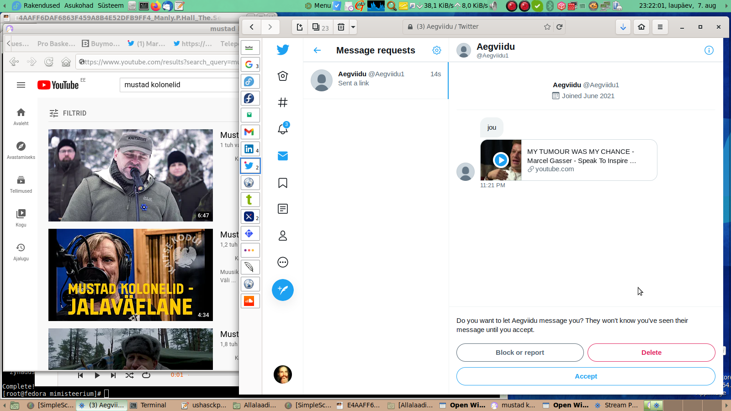Toggle repeat in the media player
This screenshot has width=731, height=411.
coord(146,375)
